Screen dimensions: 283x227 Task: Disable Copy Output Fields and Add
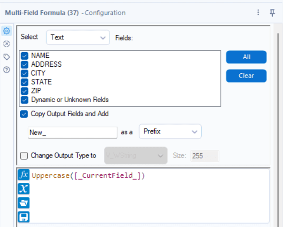tap(24, 114)
